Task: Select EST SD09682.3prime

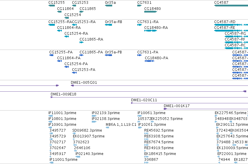Action: [x=87, y=130]
